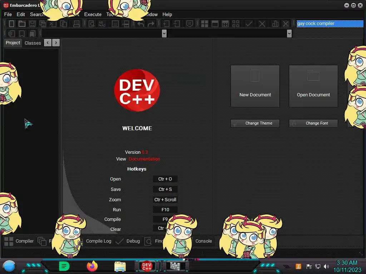The height and width of the screenshot is (274, 366).
Task: Click the blue Start orb button
Action: point(9,266)
